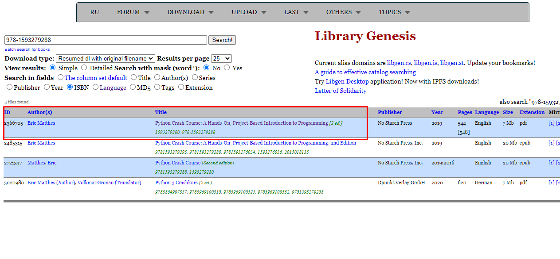Viewport: 560px width, 259px height.
Task: Open the Letter of Solidarity link
Action: click(341, 91)
